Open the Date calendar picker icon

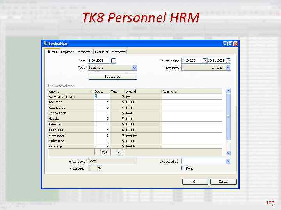(x=114, y=61)
